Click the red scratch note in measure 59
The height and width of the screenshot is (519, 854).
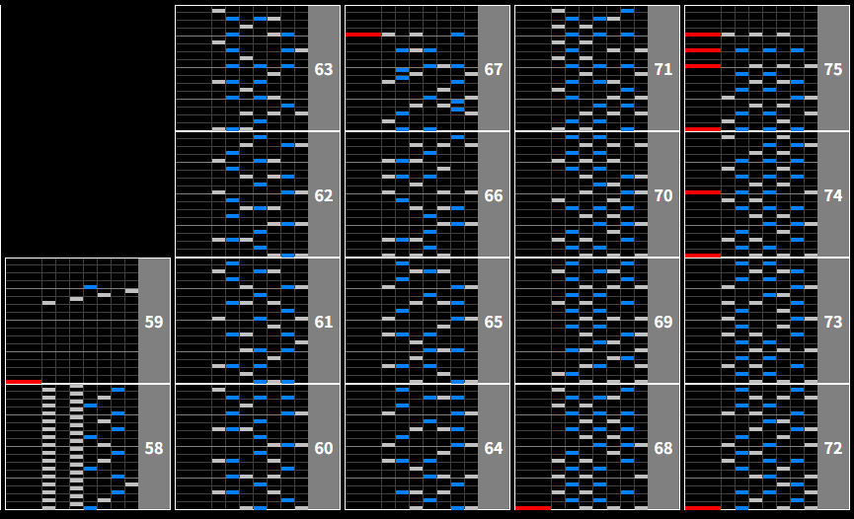[23, 381]
